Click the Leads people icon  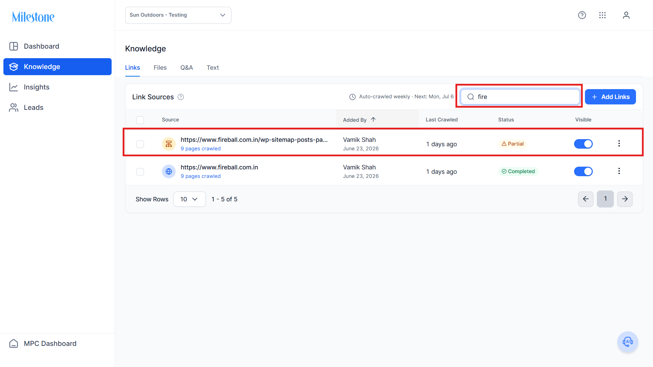[x=14, y=107]
